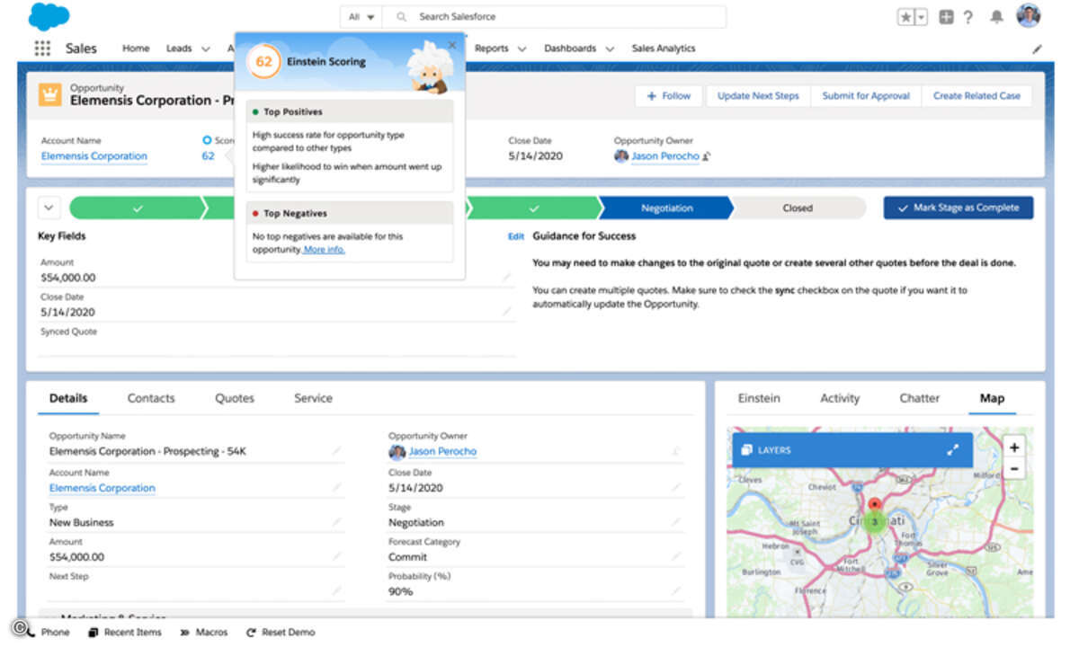The image size is (1079, 647).
Task: Open the App Launcher grid icon
Action: (42, 49)
